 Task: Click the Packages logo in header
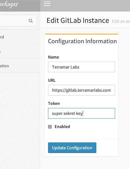(9, 4)
